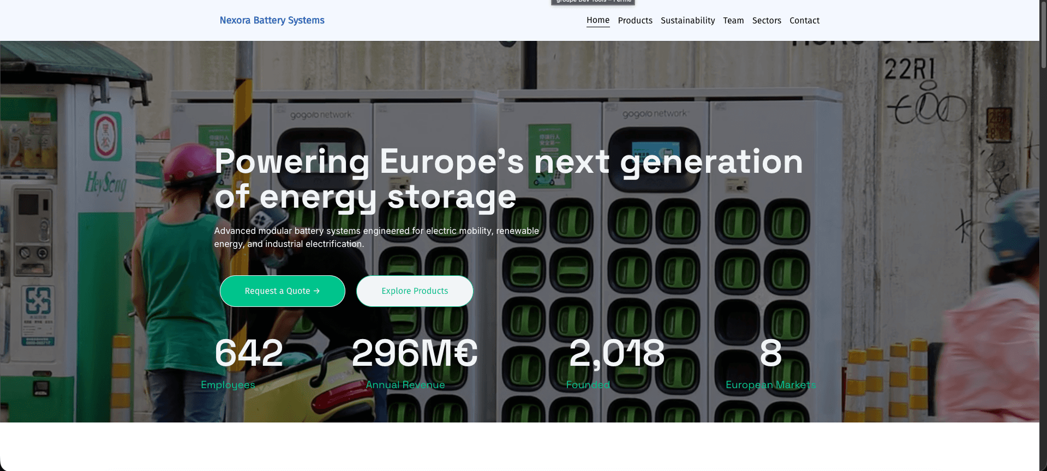Screen dimensions: 1047x471
Task: Click the 8 markets figure
Action: point(771,353)
